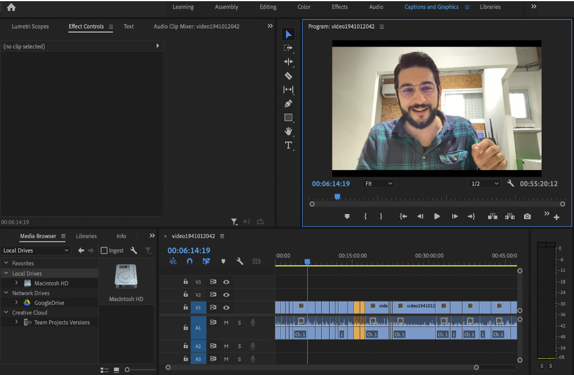Select the Type tool
Viewport: 574px width, 375px height.
(x=288, y=145)
